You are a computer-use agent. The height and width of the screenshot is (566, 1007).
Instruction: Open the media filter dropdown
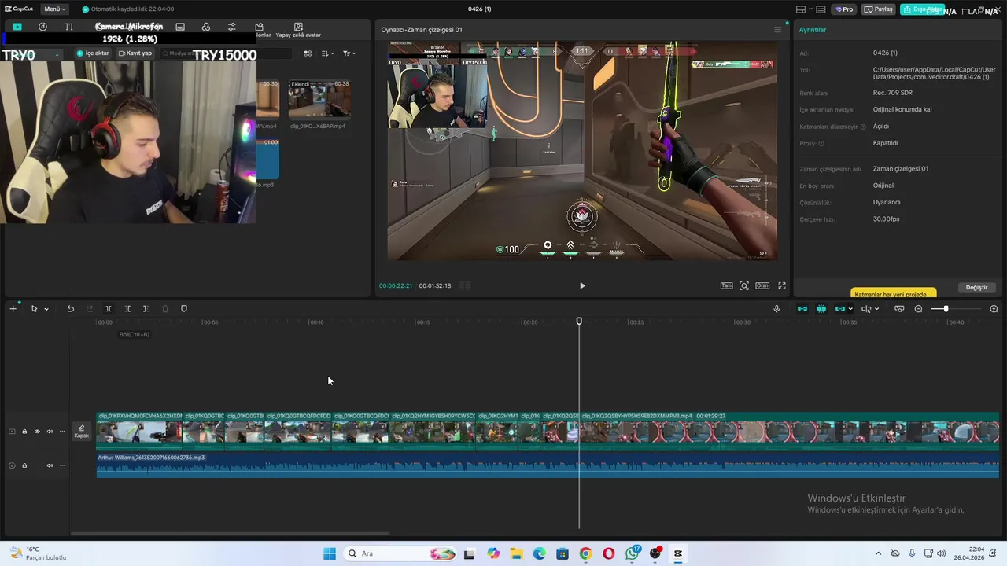[x=349, y=53]
